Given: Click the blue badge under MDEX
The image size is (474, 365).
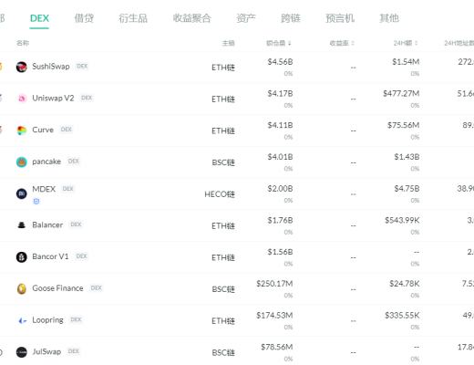Looking at the screenshot, I should (x=36, y=201).
